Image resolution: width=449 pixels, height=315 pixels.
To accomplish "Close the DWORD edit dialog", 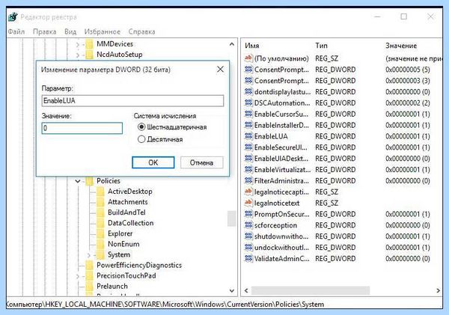I will [x=220, y=70].
